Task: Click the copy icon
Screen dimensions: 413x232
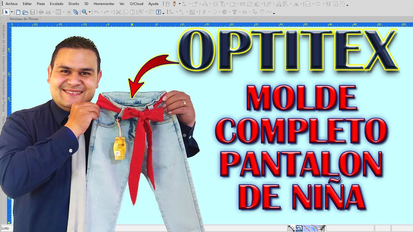Action: [125, 12]
